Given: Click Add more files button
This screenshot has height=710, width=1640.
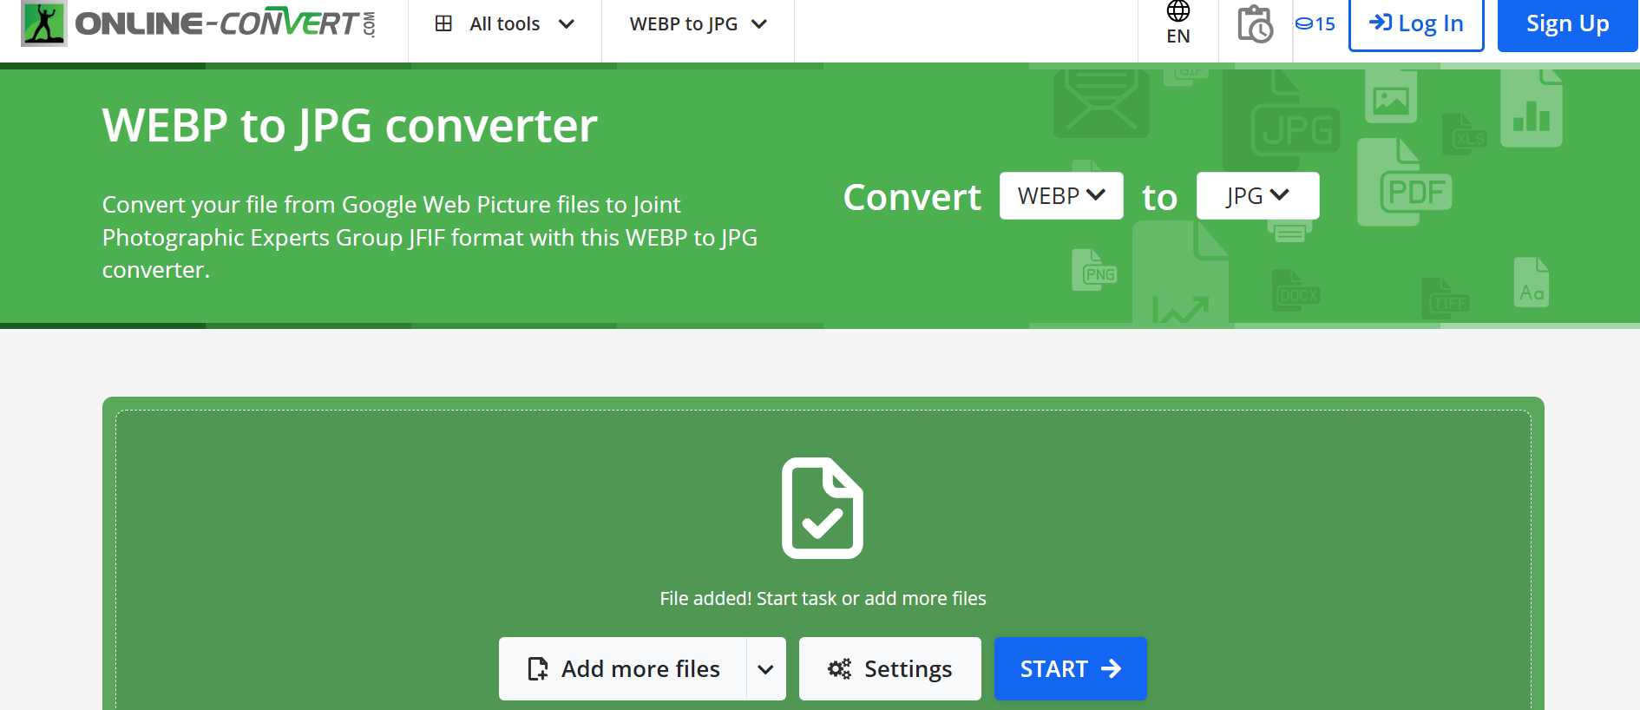Looking at the screenshot, I should (623, 669).
